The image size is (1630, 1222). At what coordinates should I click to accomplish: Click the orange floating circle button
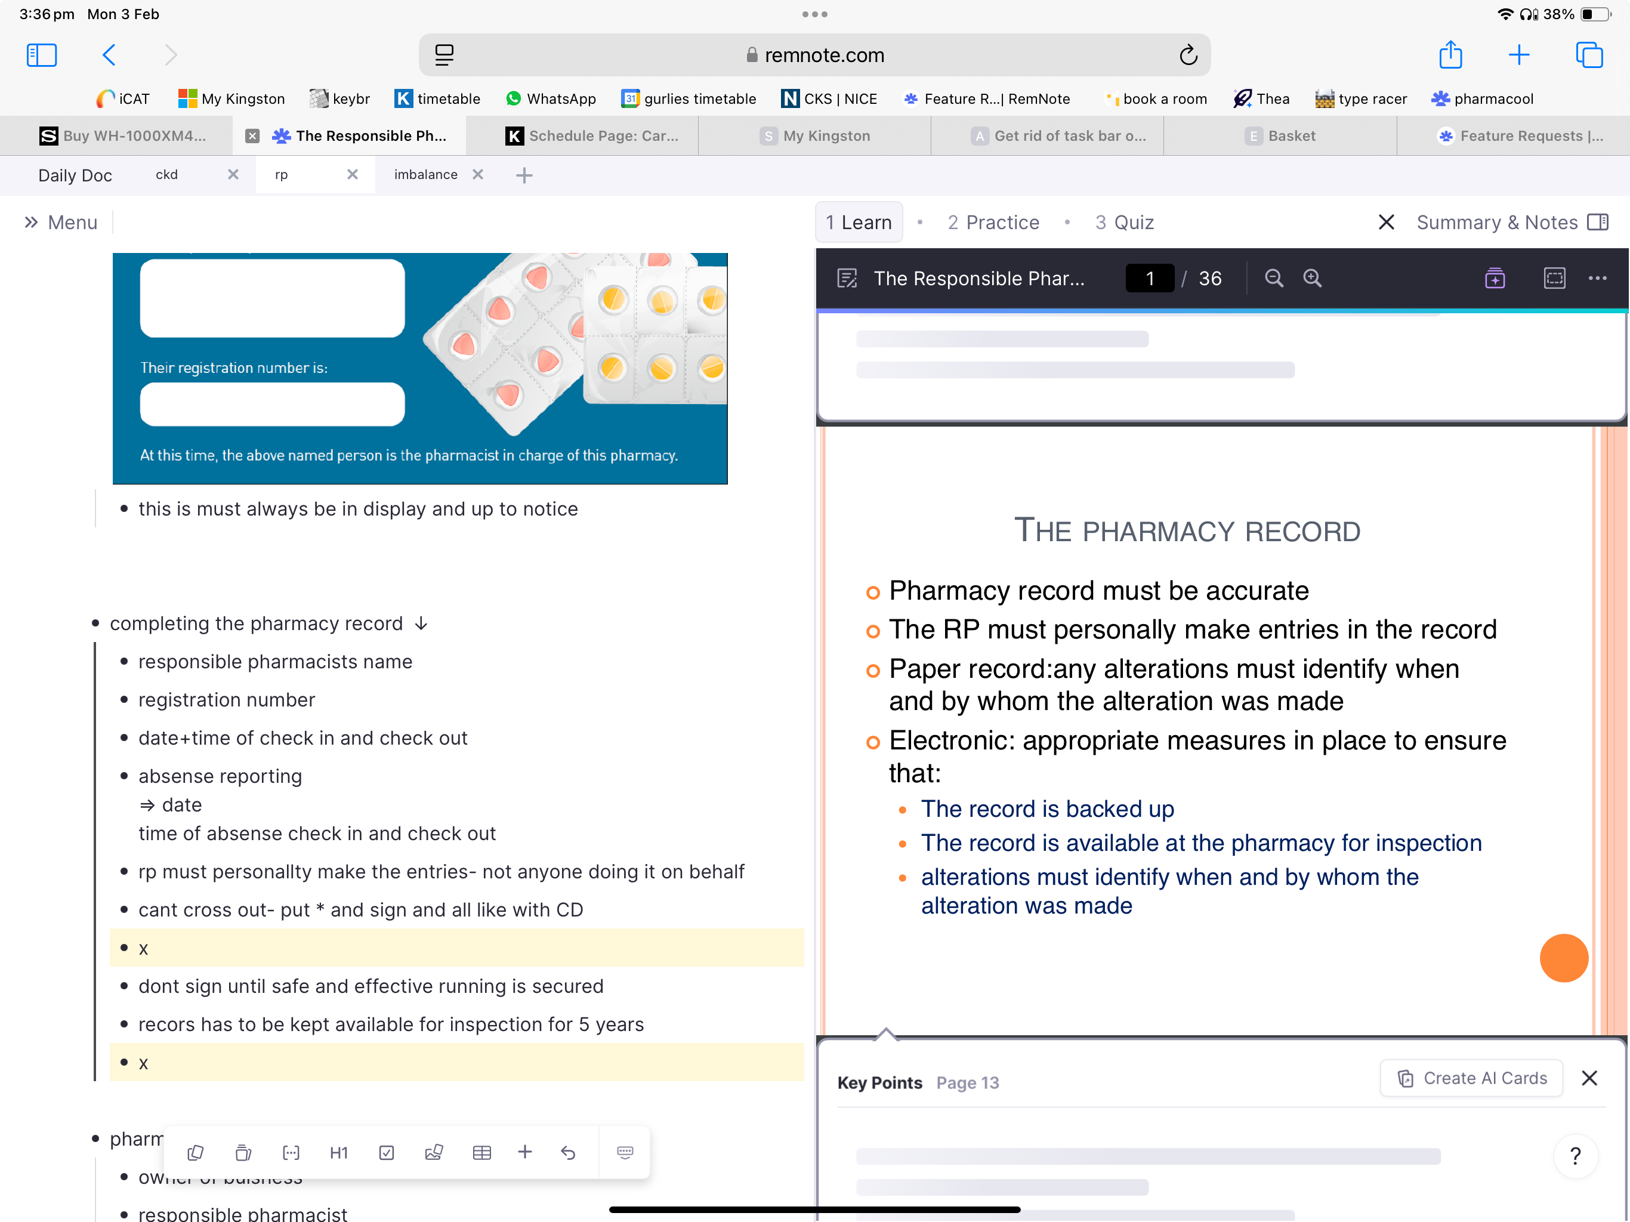[1563, 958]
